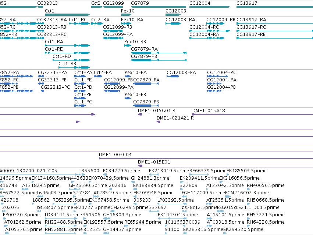Screen dimensions: 313x235
Task: Select transcript CG7879-RB
Action: [144, 56]
